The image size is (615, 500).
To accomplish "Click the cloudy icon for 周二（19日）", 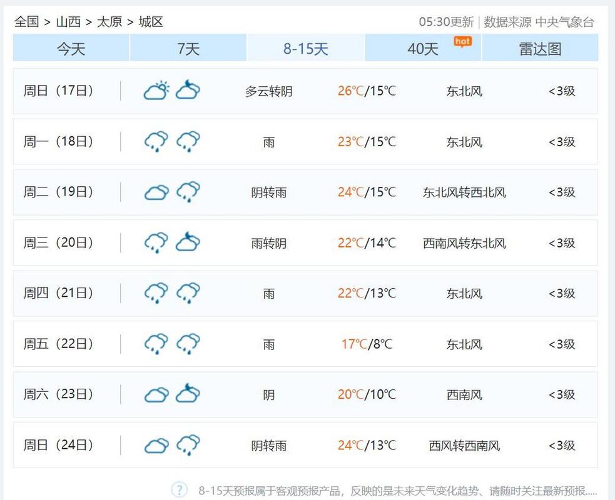I will (x=155, y=192).
